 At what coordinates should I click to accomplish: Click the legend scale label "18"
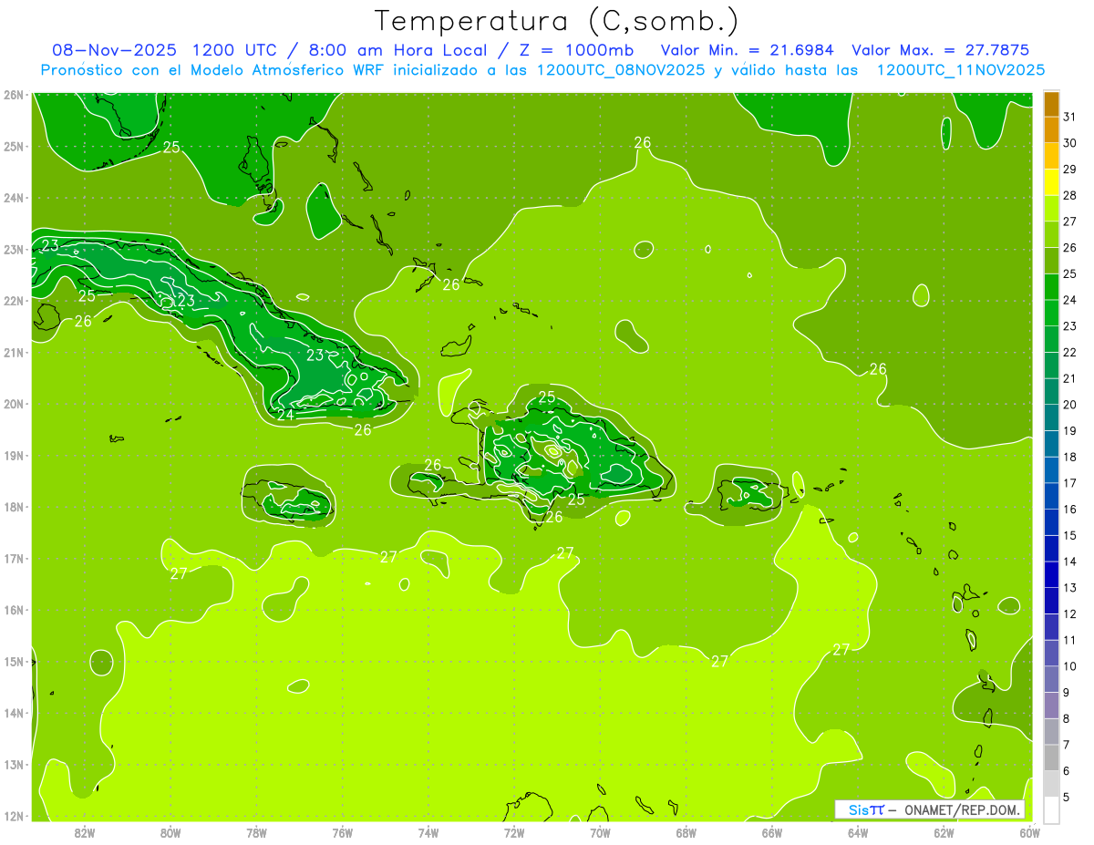click(1069, 457)
